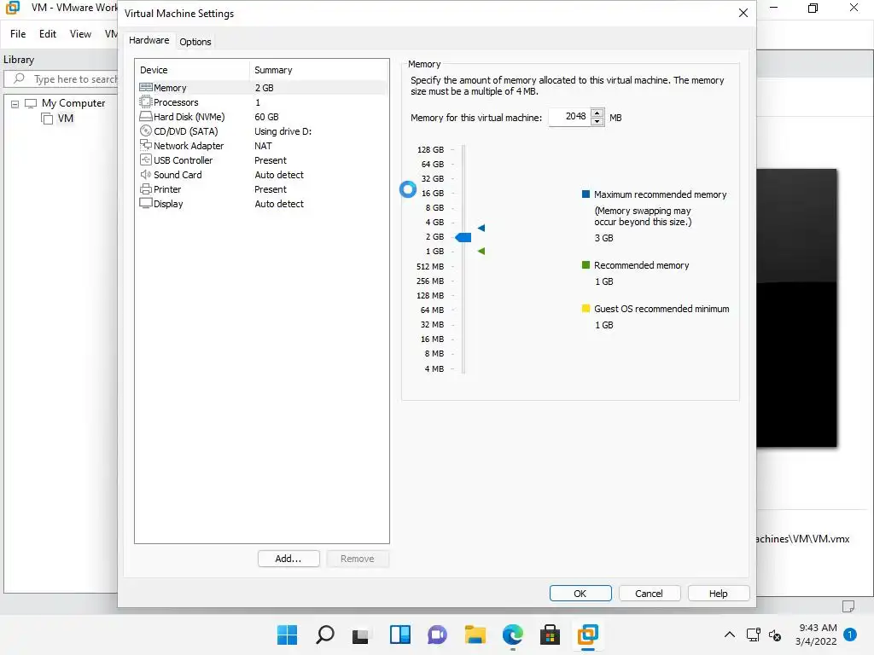This screenshot has width=874, height=655.
Task: Switch to the Hardware tab
Action: tap(149, 40)
